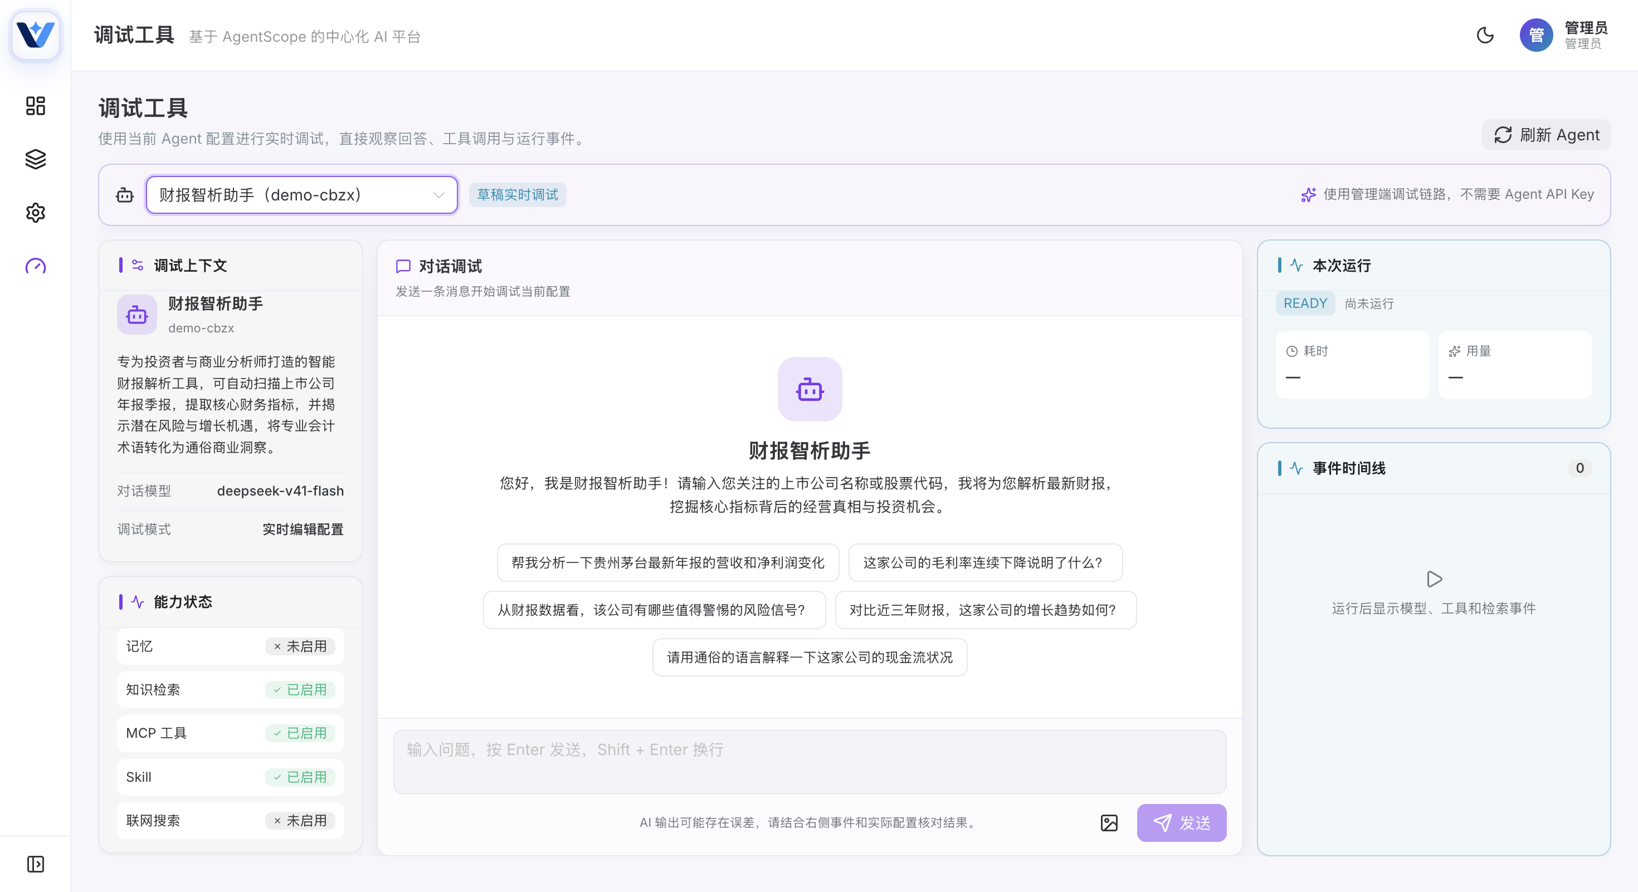Click the chat bubble icon next to 对话调试
1638x892 pixels.
coord(403,266)
